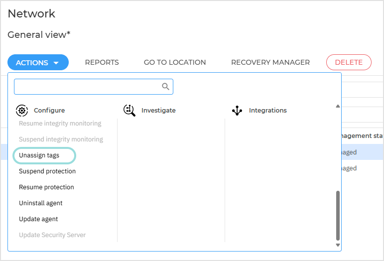Screen dimensions: 384x261
Task: Select Unassign tags action
Action: (x=39, y=155)
